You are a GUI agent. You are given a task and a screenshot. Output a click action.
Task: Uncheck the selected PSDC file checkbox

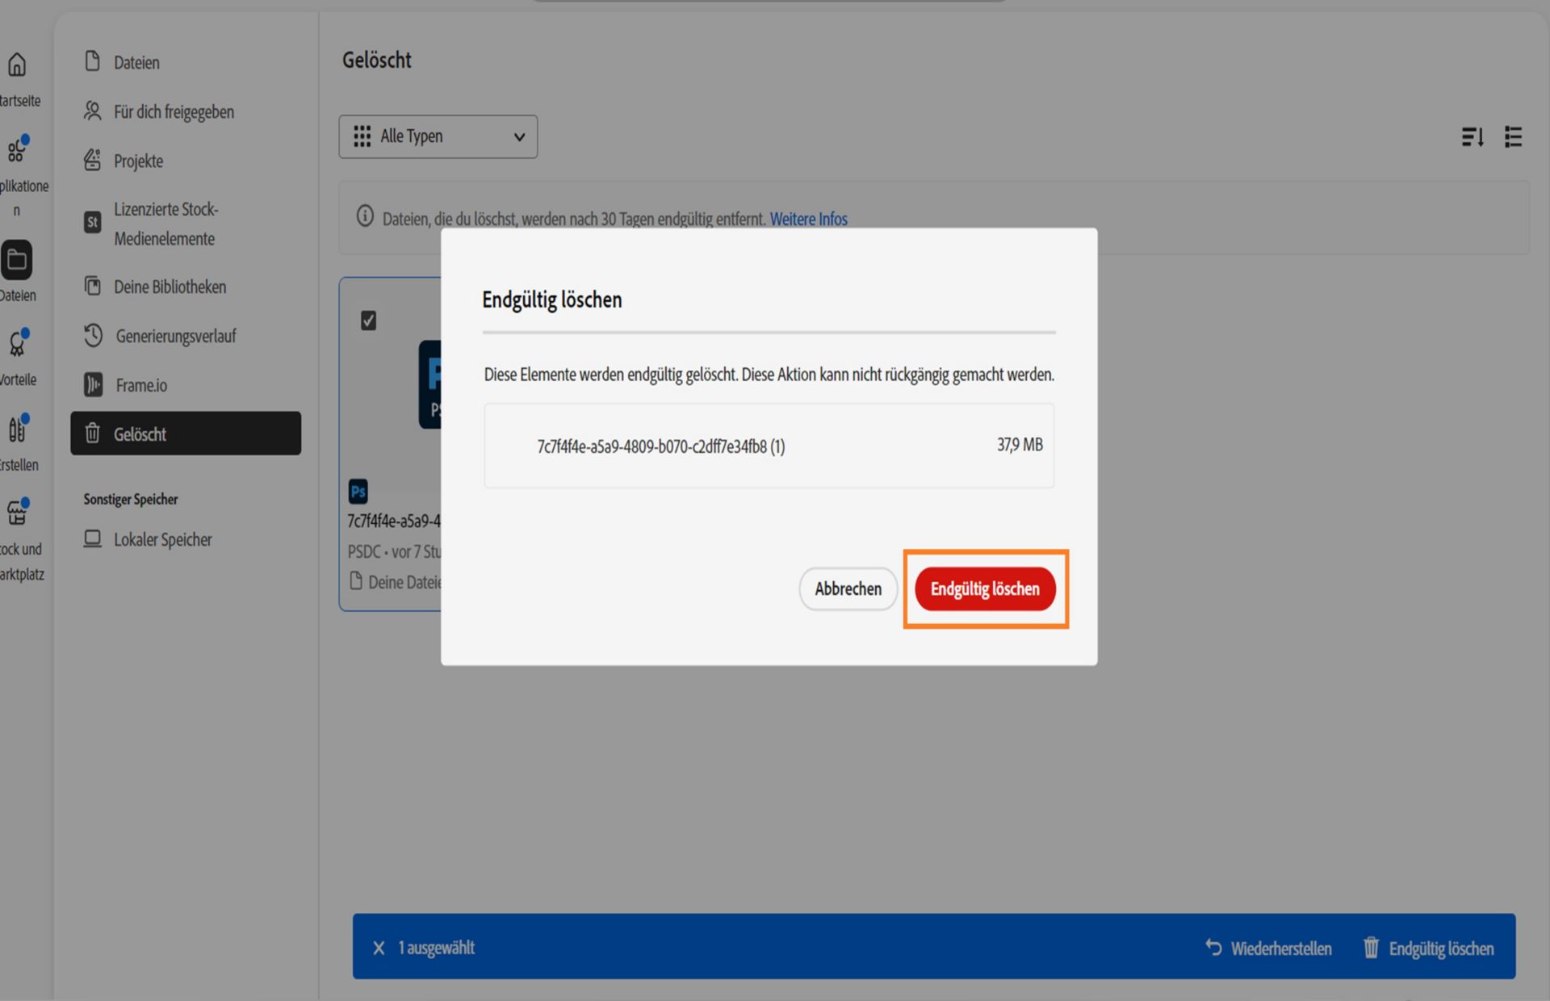[368, 320]
